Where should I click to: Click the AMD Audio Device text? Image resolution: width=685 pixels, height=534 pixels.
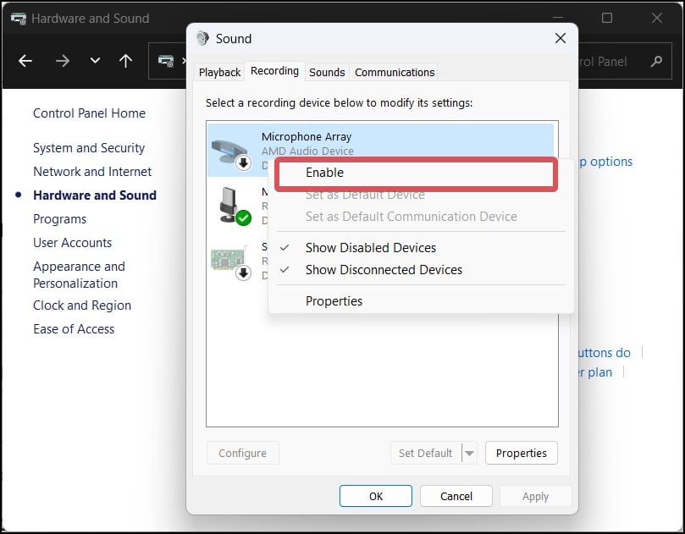point(307,151)
